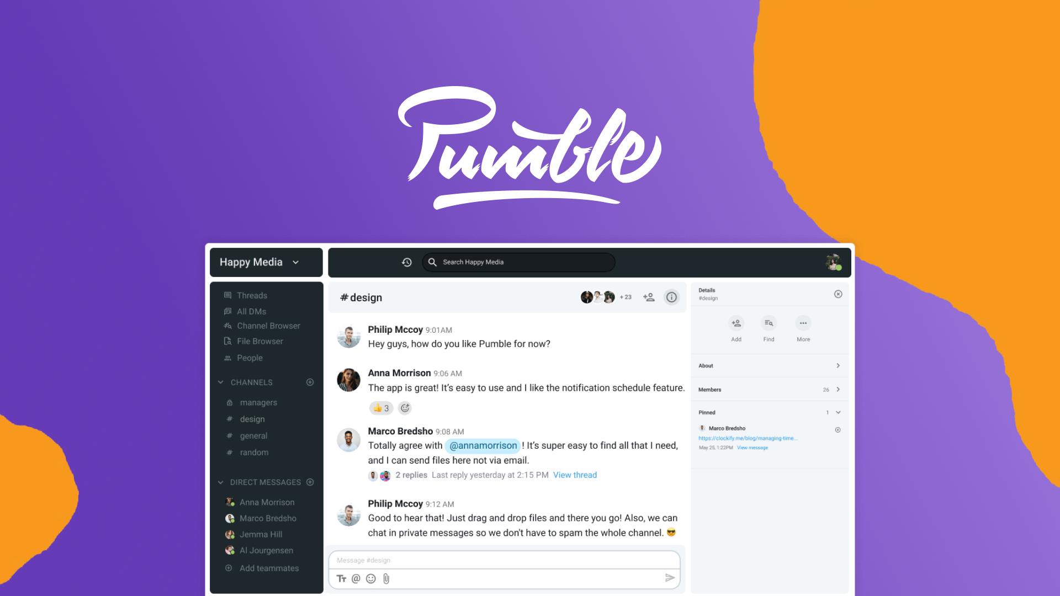This screenshot has height=596, width=1060.
Task: Click the pin options icon next to pinned message
Action: tap(838, 429)
